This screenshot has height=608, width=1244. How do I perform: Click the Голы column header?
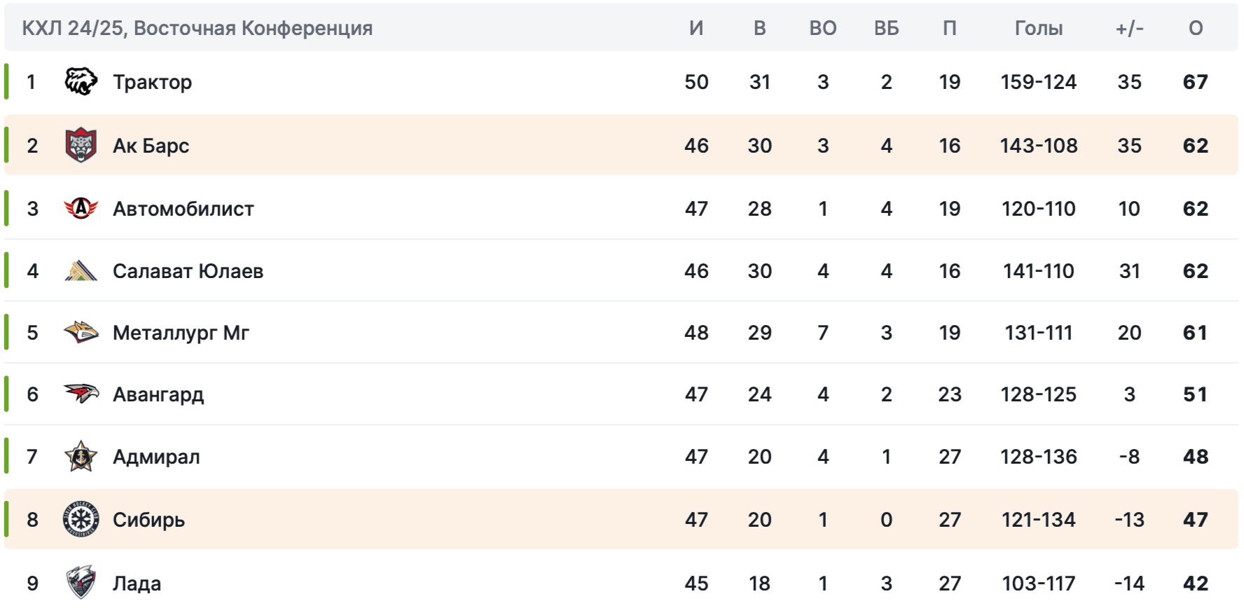click(1038, 28)
